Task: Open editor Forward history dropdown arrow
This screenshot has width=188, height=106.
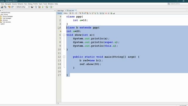Action: point(78,13)
